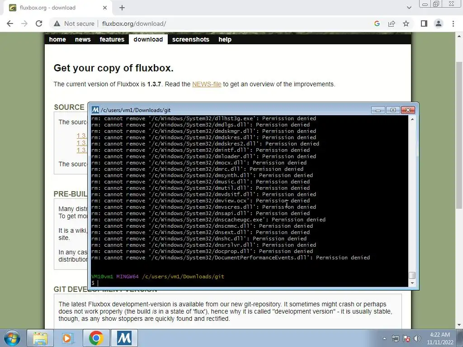
Task: Open the home page in site nav
Action: click(x=57, y=40)
